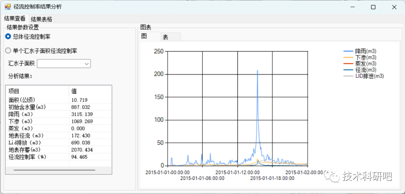
Task: Click the value 172.430
Action: pos(81,136)
